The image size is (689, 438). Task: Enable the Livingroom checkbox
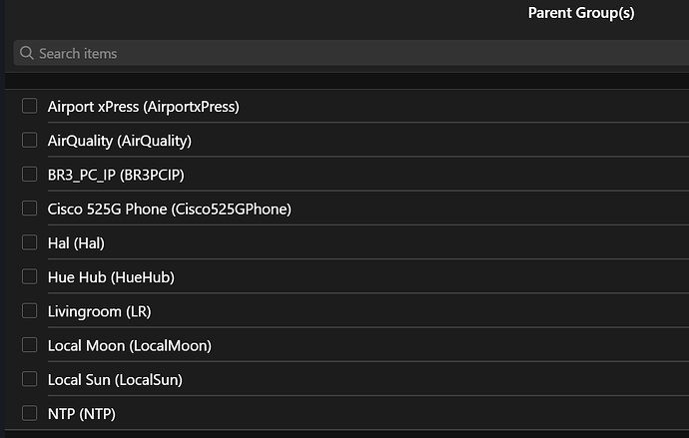30,311
